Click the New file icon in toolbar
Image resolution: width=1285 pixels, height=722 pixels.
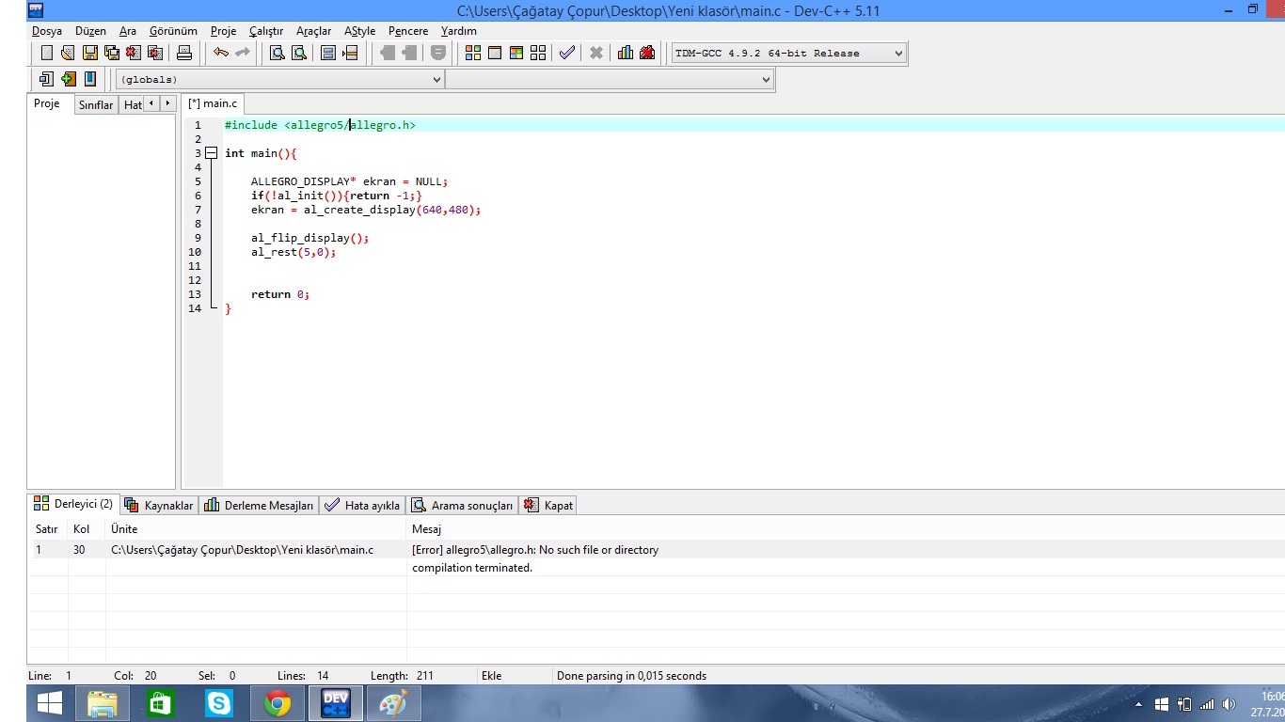(x=47, y=54)
